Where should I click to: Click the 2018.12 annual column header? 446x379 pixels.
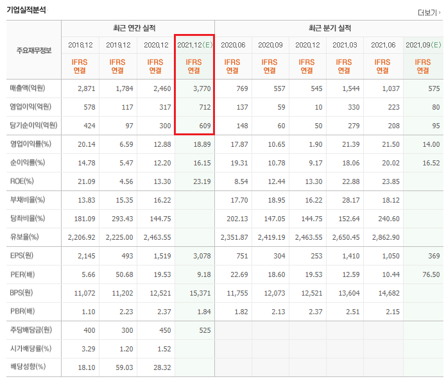tap(80, 45)
